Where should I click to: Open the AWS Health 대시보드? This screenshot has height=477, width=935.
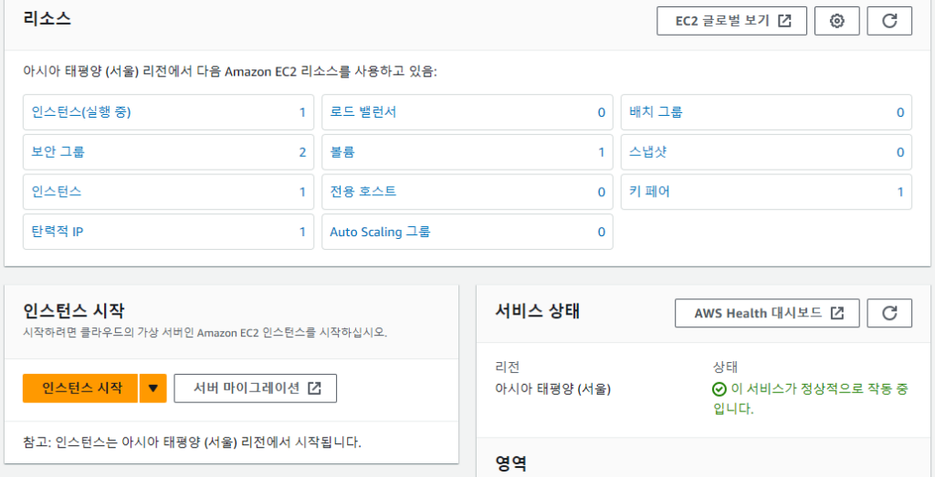[769, 313]
